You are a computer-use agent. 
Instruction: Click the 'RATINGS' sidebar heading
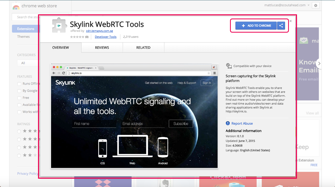(x=24, y=124)
